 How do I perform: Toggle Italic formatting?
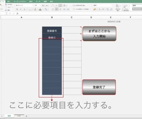[21, 9]
